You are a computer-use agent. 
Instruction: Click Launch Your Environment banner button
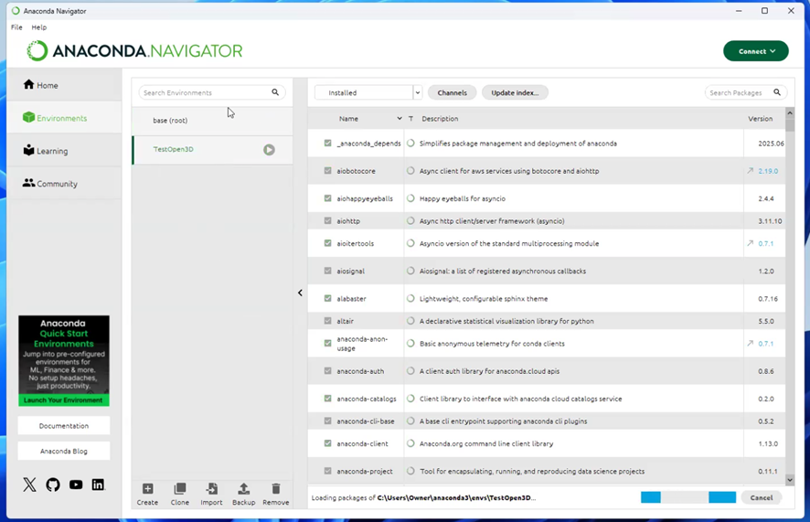64,400
